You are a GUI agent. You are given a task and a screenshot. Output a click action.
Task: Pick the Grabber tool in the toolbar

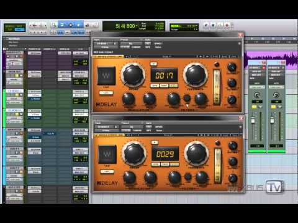[79, 25]
